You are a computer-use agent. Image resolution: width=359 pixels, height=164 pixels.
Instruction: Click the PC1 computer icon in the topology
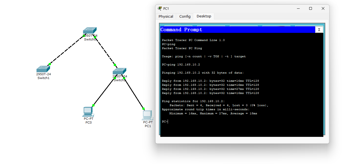click(x=148, y=115)
